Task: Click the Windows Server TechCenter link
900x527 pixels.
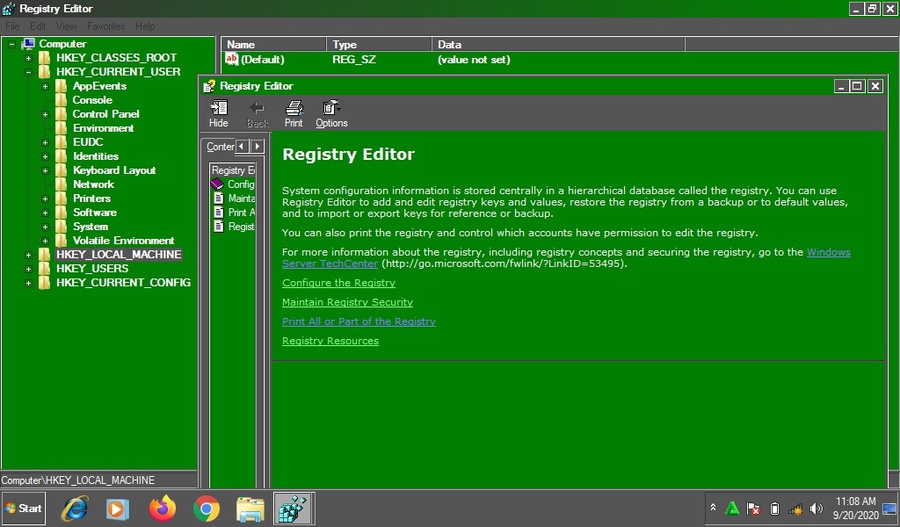Action: pos(829,252)
